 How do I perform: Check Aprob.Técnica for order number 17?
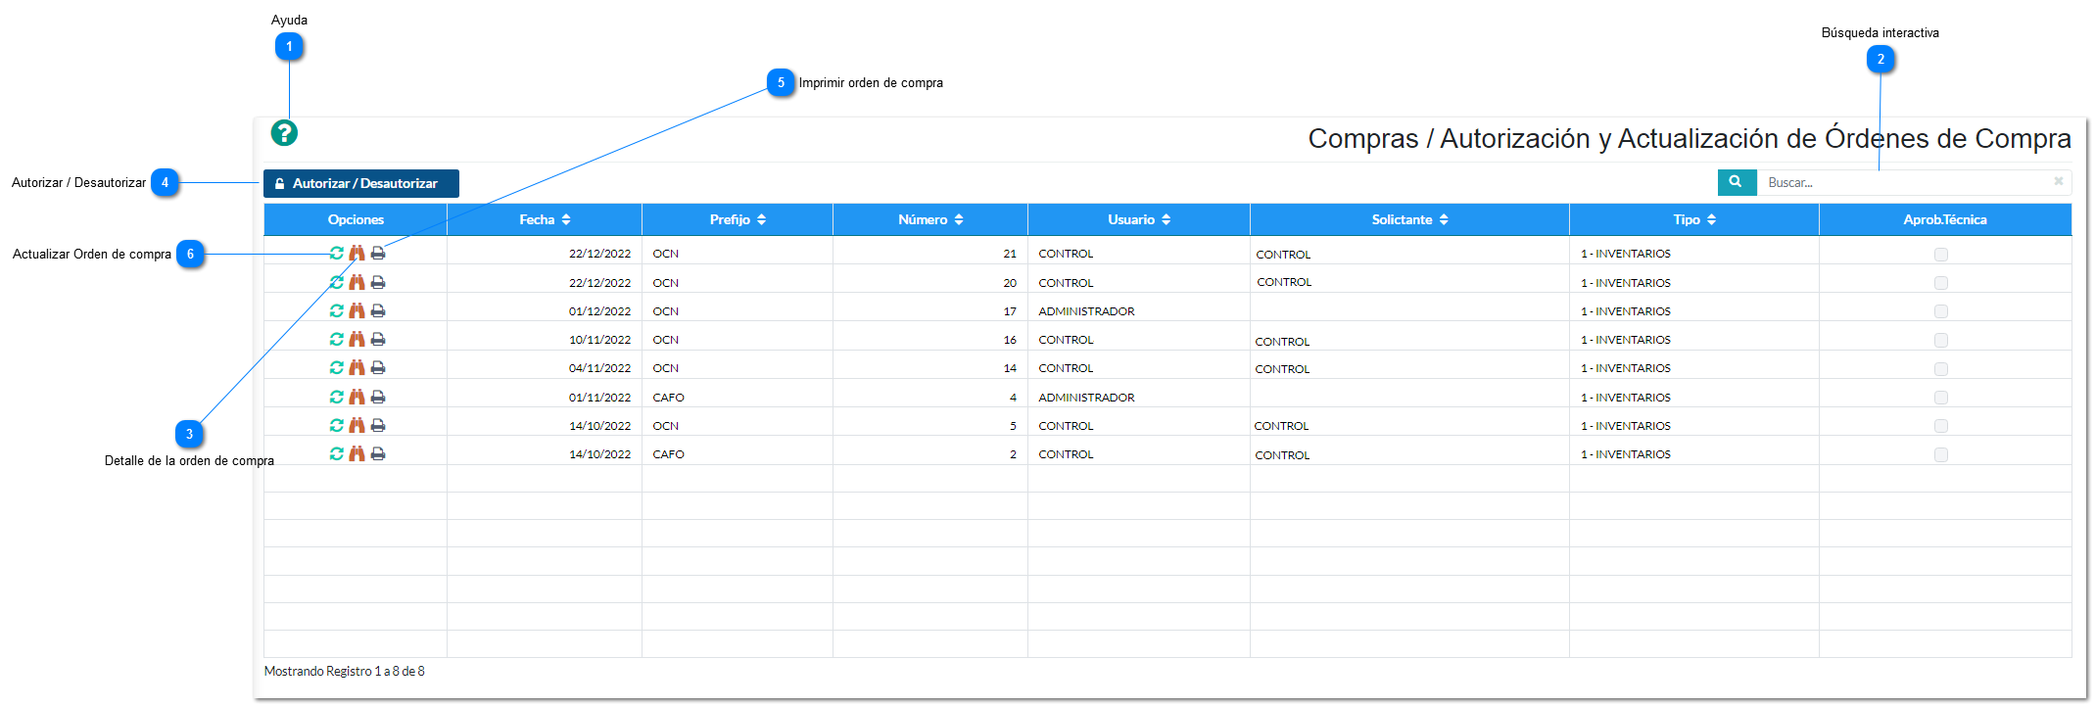(x=1941, y=311)
